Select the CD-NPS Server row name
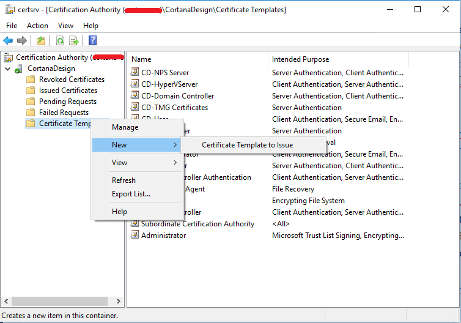The image size is (461, 323). tap(165, 72)
